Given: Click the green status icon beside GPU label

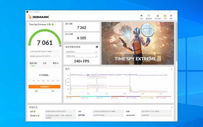Looking at the screenshot, I should tap(35, 111).
